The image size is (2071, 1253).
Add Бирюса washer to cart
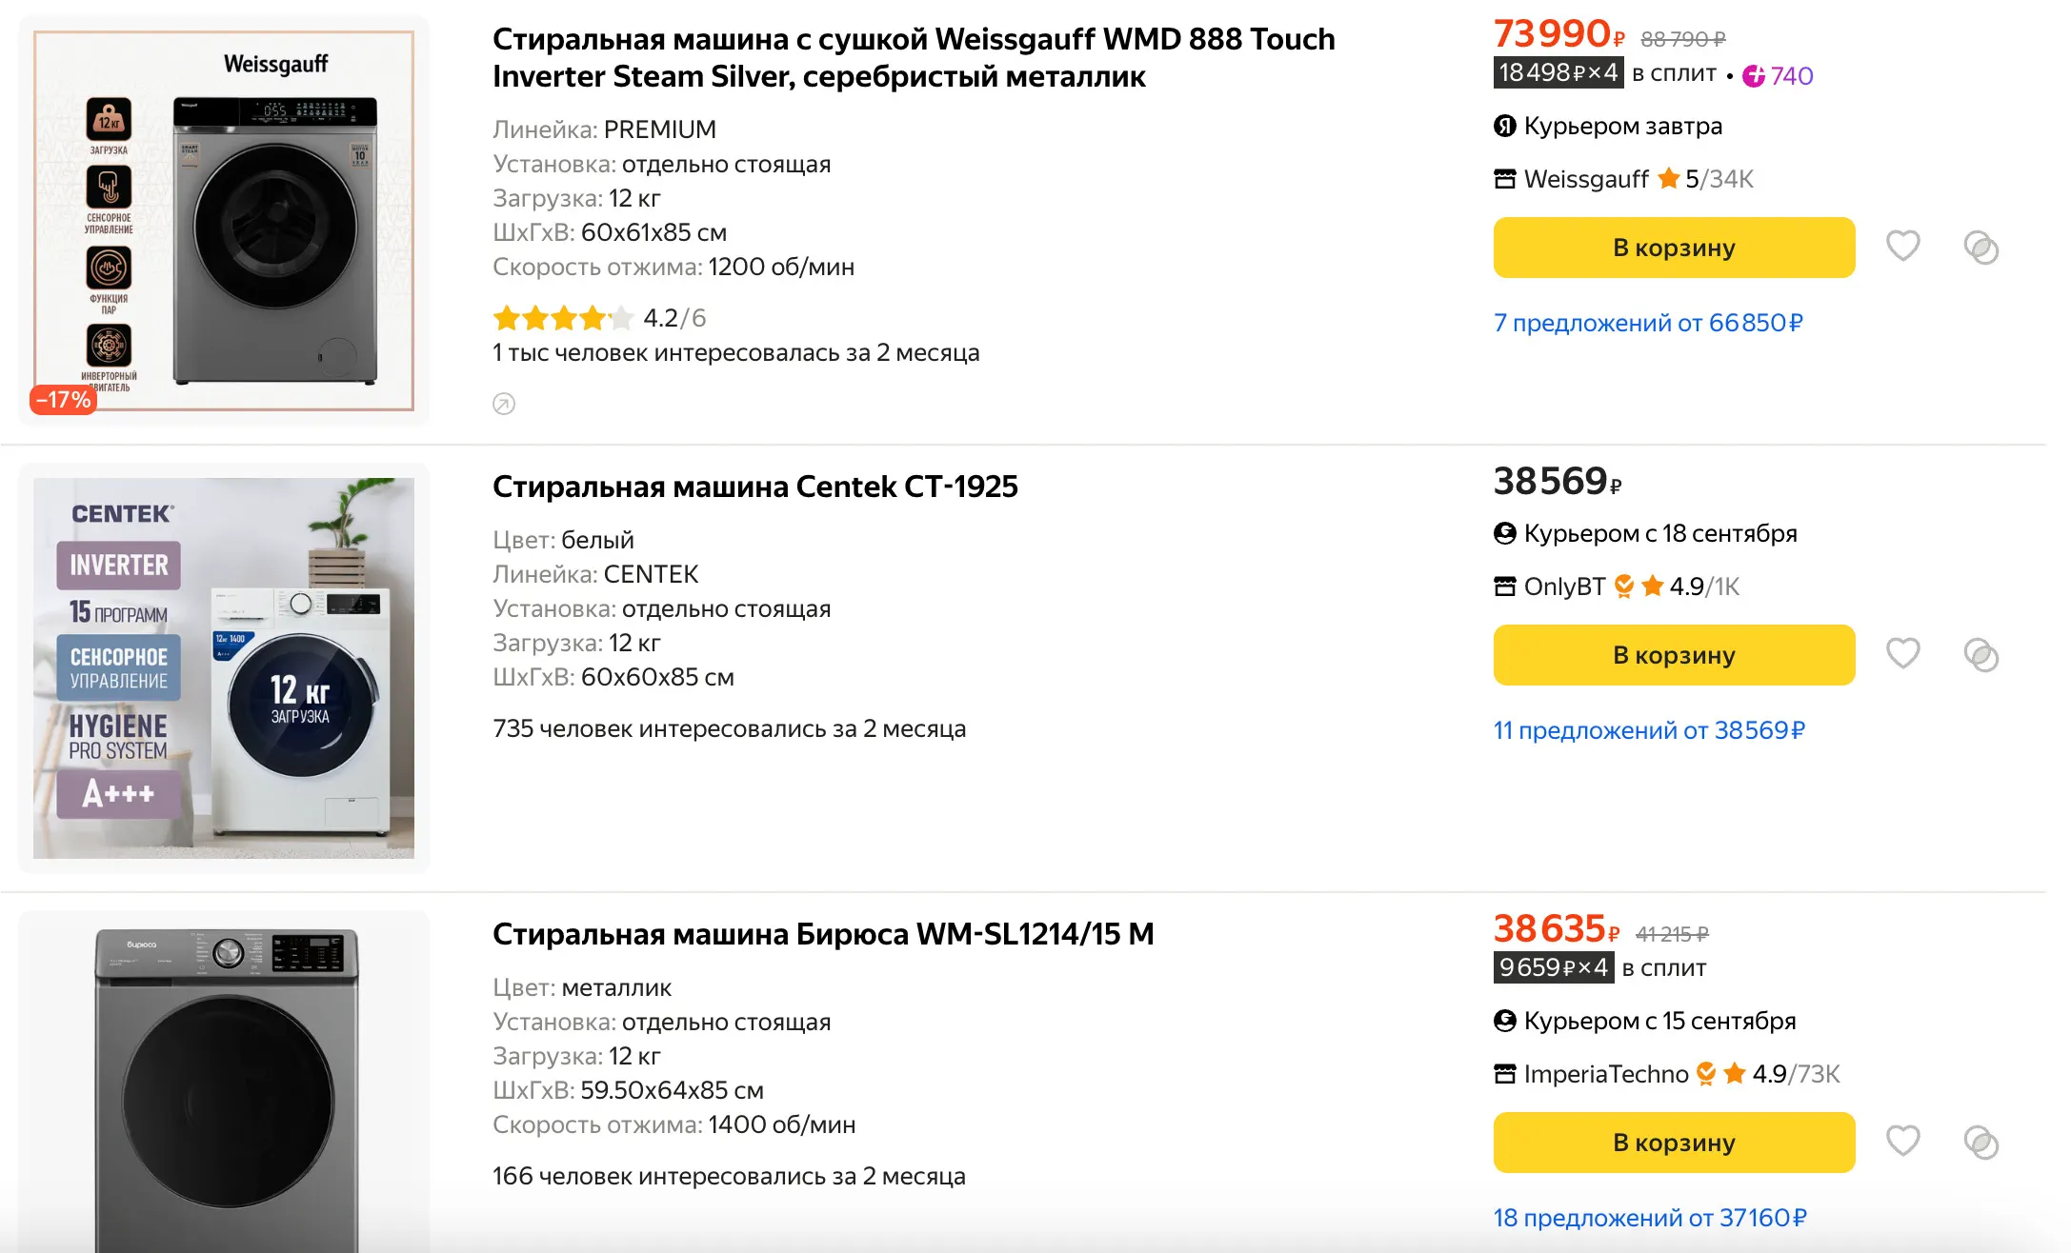click(1673, 1143)
